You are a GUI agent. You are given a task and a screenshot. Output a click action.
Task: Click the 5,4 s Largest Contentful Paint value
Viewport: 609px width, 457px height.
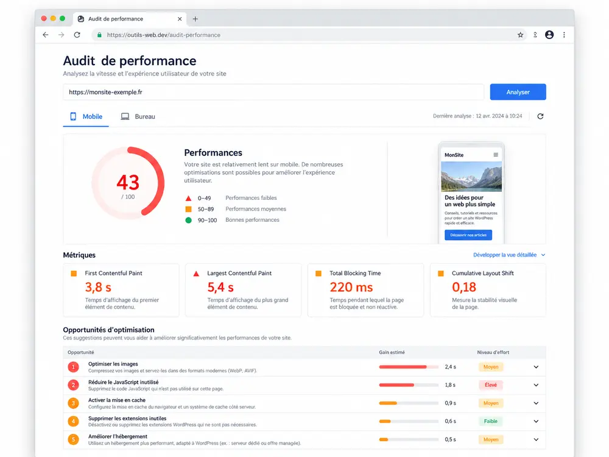point(220,288)
